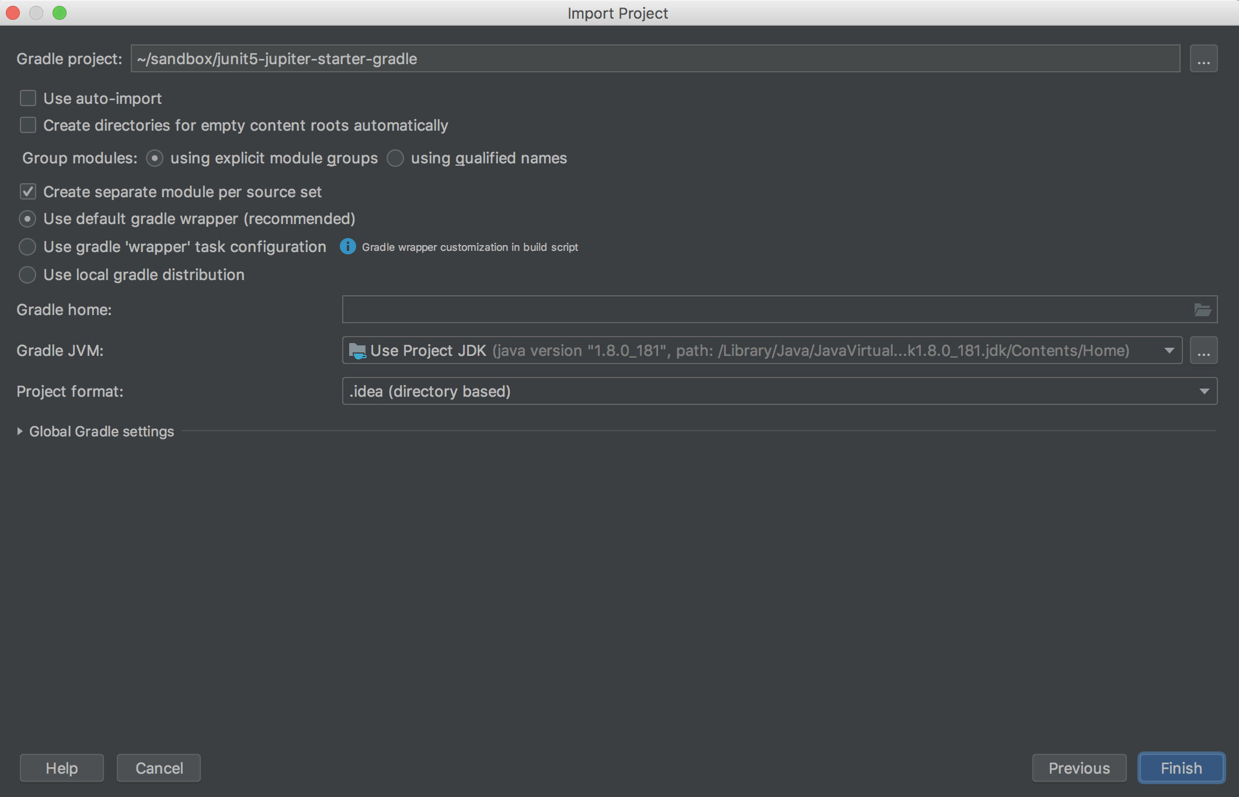Screen dimensions: 1239x797
Task: Select using explicit module groups option
Action: click(x=155, y=158)
